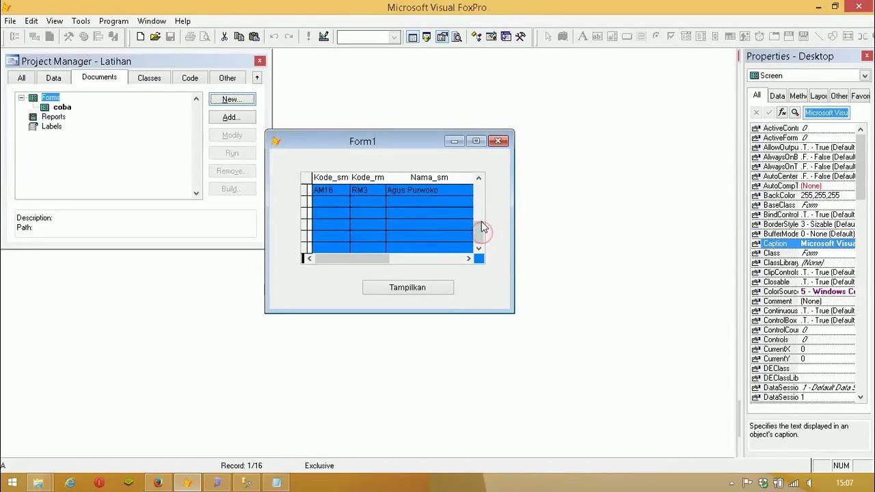Select the Timer control tool
875x492 pixels.
[759, 37]
